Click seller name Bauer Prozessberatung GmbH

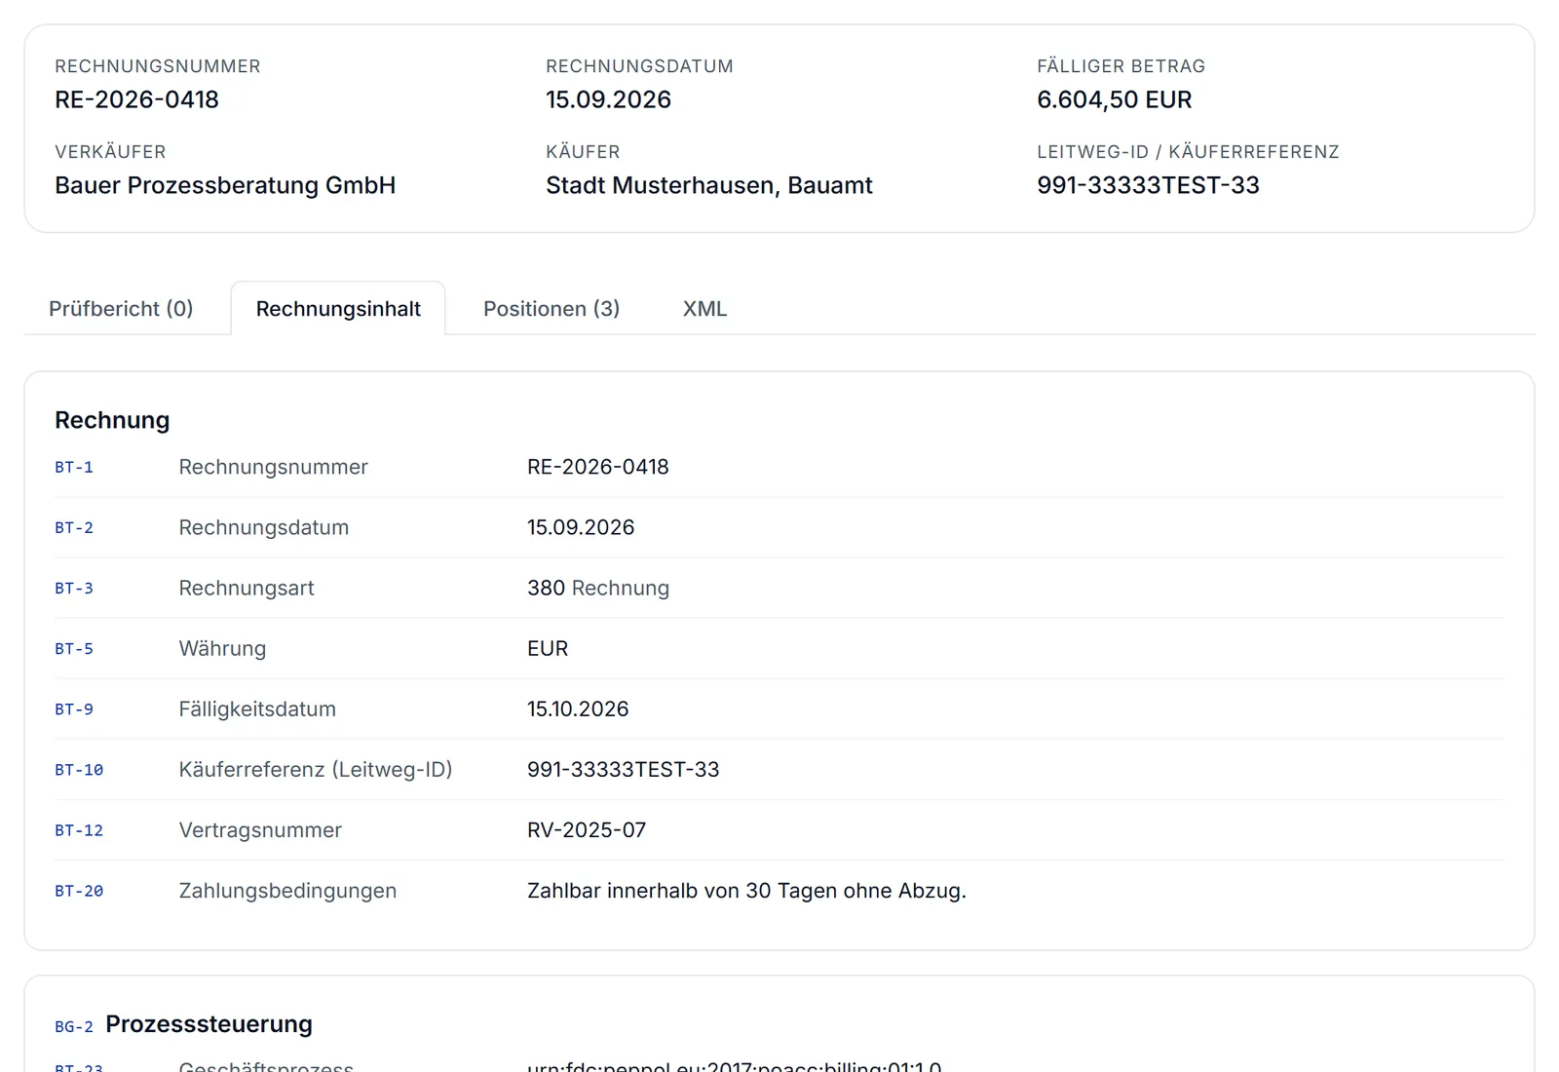(x=225, y=185)
